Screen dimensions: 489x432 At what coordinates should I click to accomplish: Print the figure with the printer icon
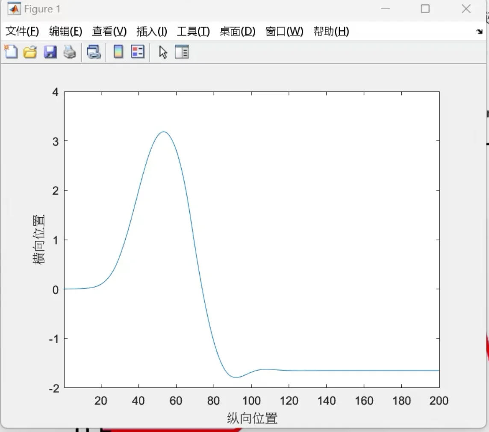[x=70, y=52]
